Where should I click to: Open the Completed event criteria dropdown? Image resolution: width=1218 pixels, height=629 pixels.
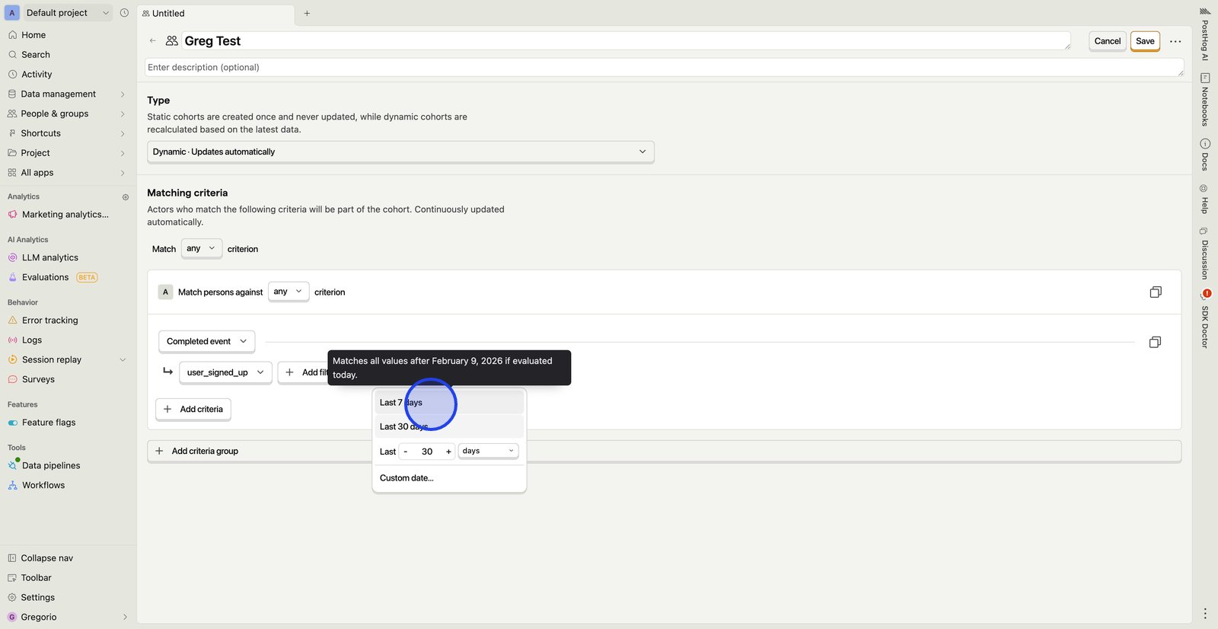pos(206,342)
